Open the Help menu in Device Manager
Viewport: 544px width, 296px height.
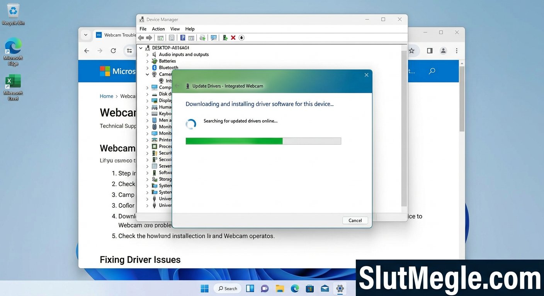point(190,29)
